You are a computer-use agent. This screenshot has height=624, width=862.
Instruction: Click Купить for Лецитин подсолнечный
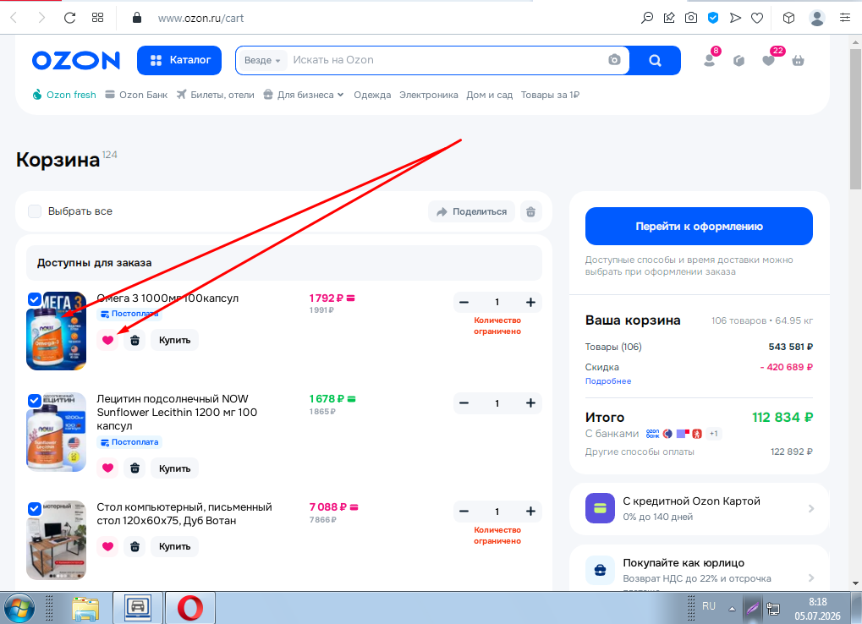tap(175, 468)
